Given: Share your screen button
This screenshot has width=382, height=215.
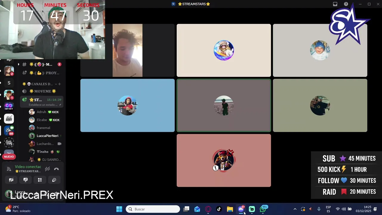Looking at the screenshot, I should click(25, 180).
